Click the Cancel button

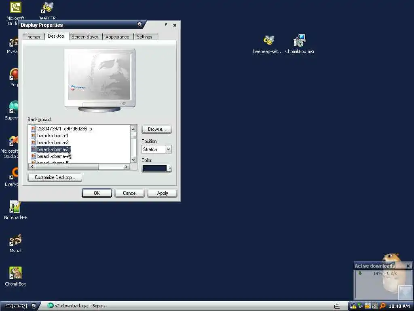point(130,193)
